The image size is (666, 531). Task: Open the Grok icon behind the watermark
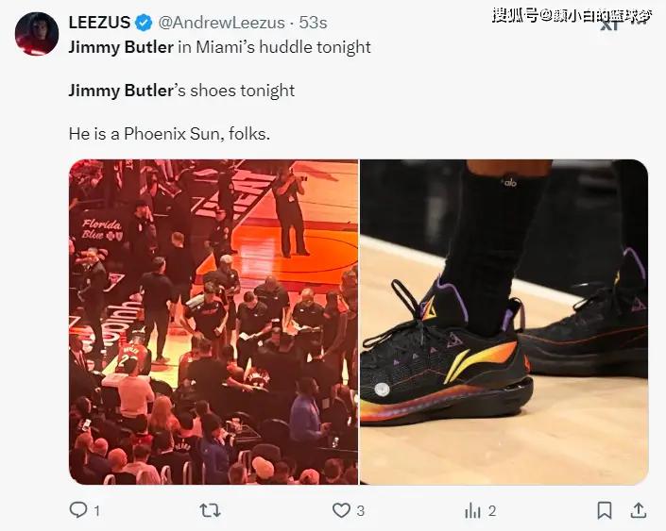coord(610,24)
